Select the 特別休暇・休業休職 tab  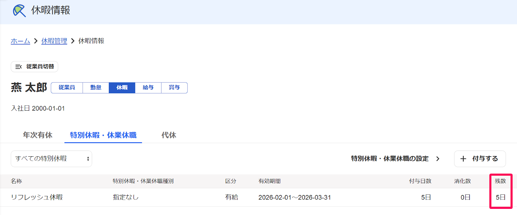point(103,135)
